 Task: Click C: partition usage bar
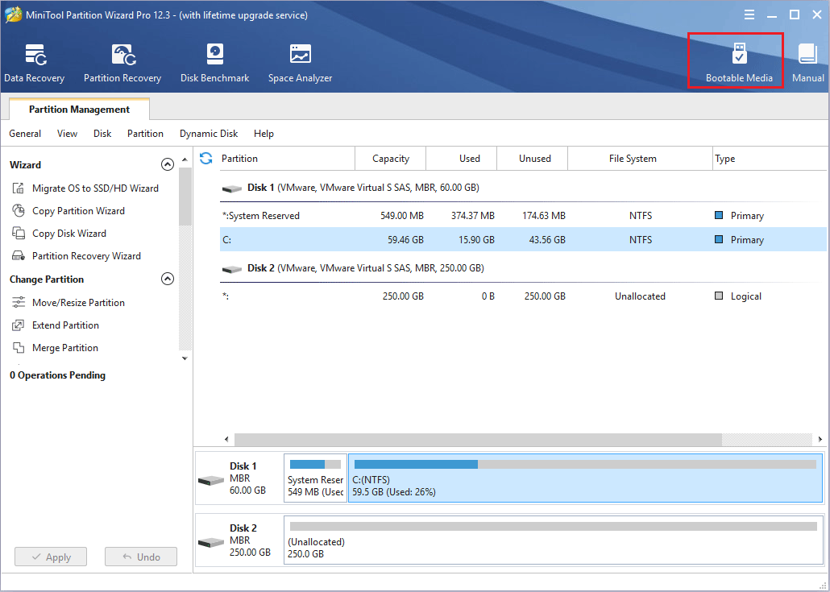coord(586,464)
